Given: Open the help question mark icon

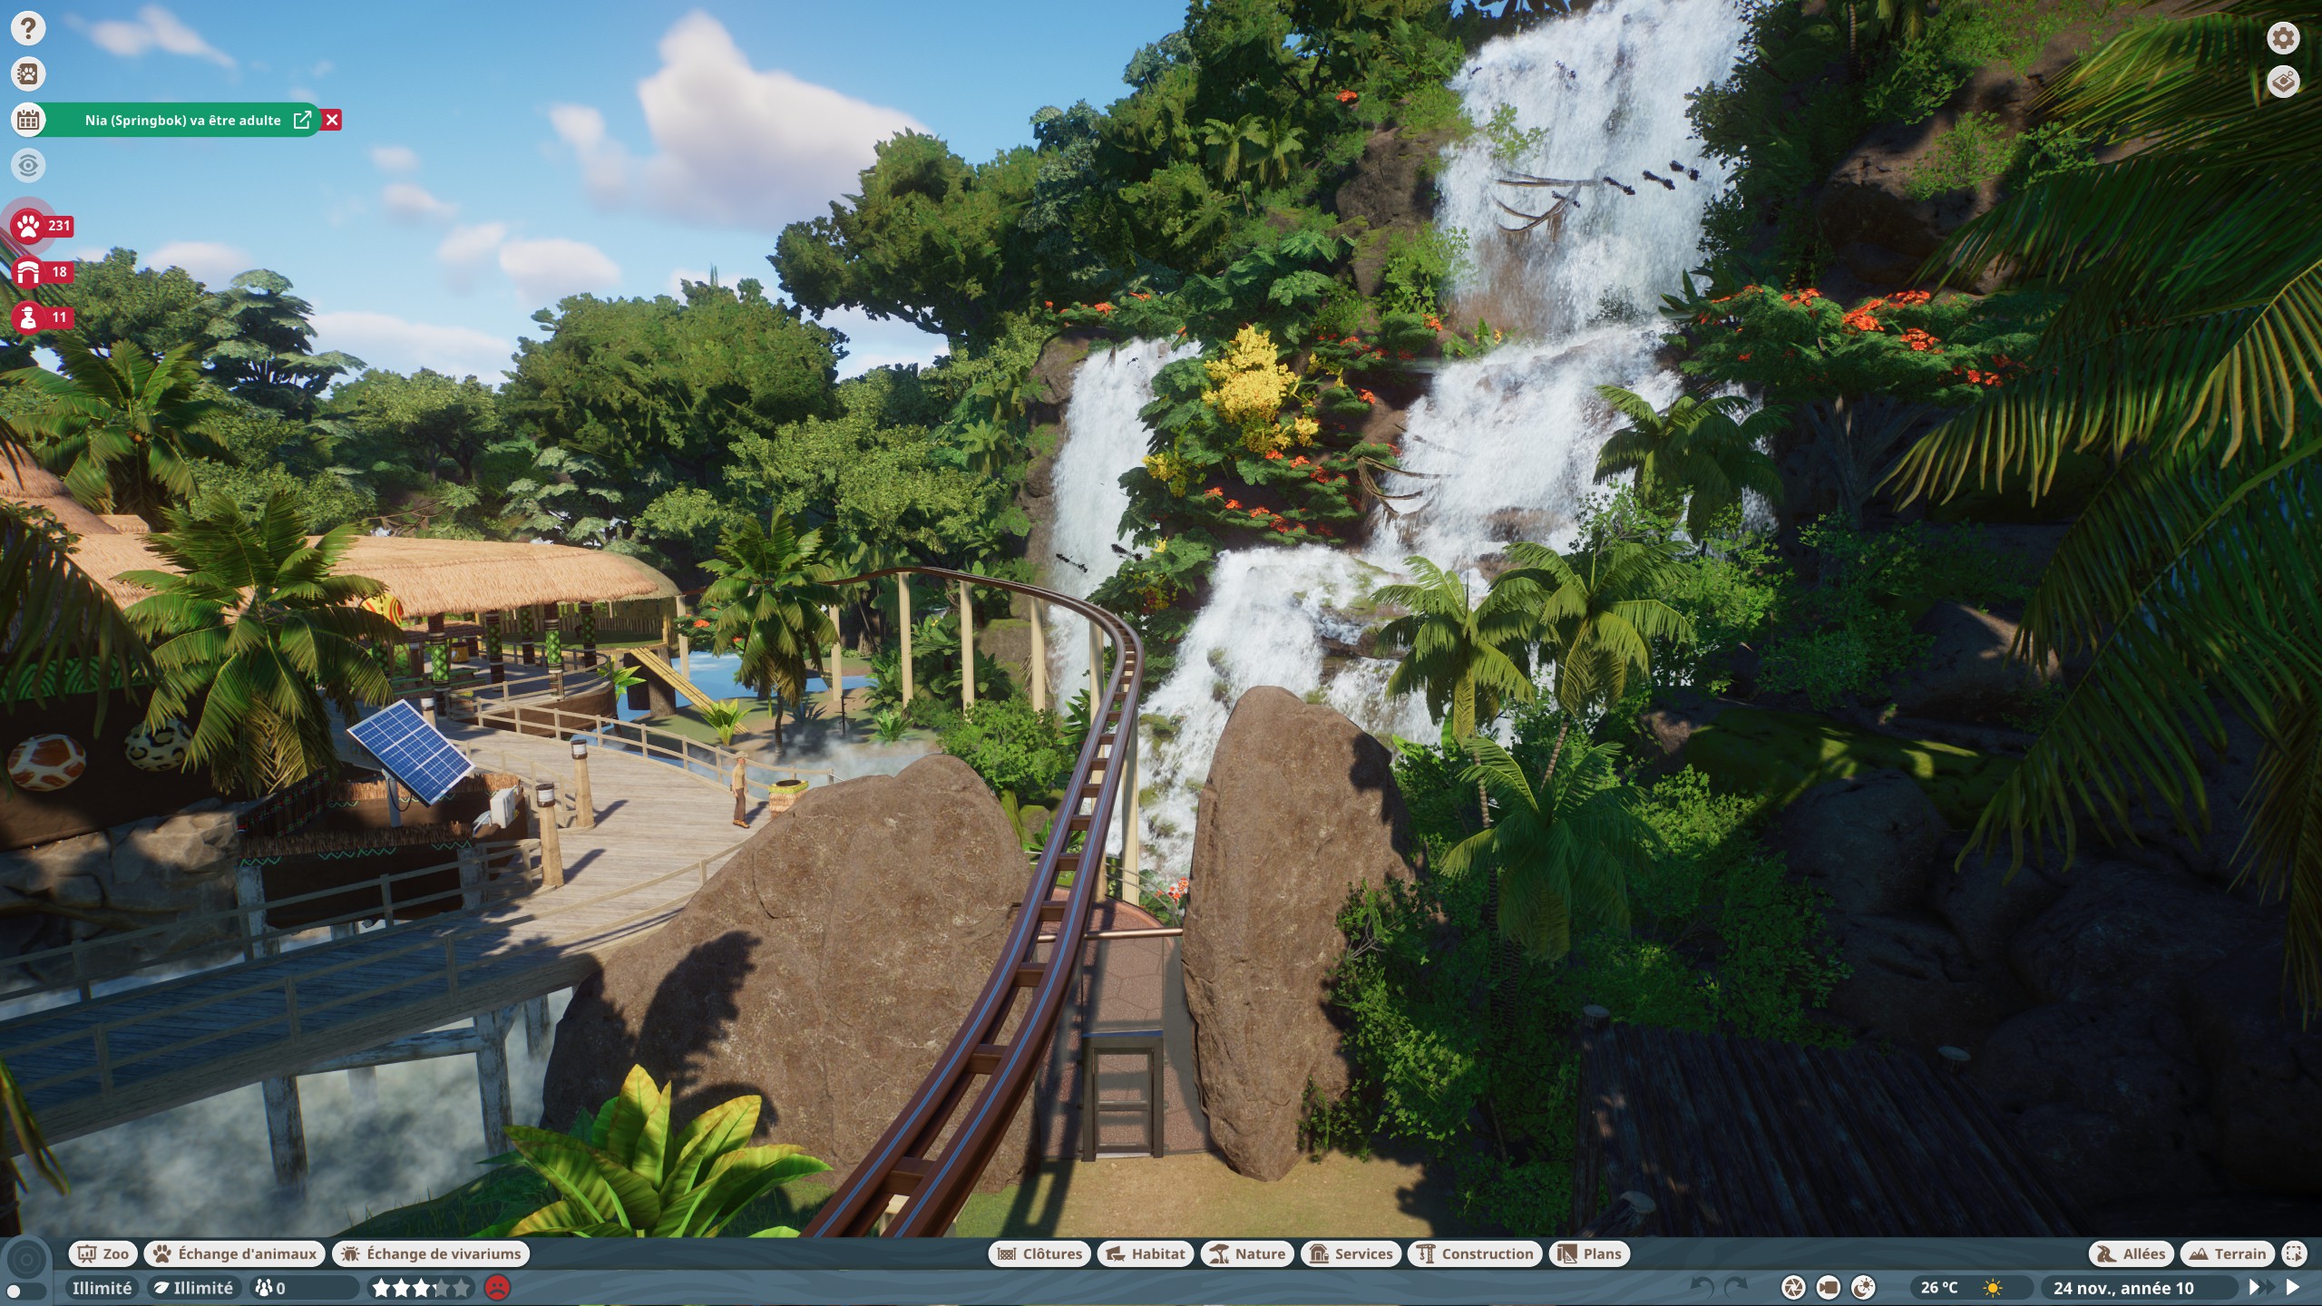Looking at the screenshot, I should [28, 28].
